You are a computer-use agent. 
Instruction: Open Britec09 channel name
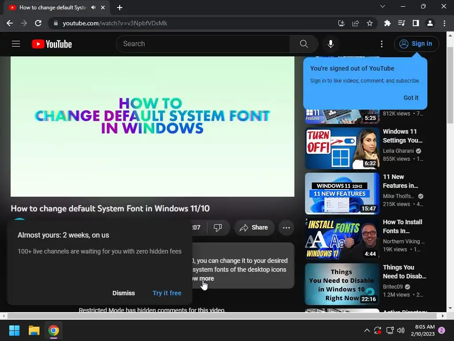393,286
